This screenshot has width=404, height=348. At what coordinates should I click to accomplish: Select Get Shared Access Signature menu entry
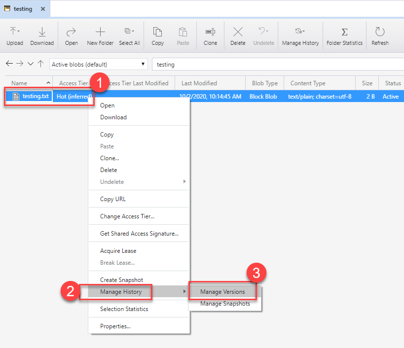click(x=139, y=234)
